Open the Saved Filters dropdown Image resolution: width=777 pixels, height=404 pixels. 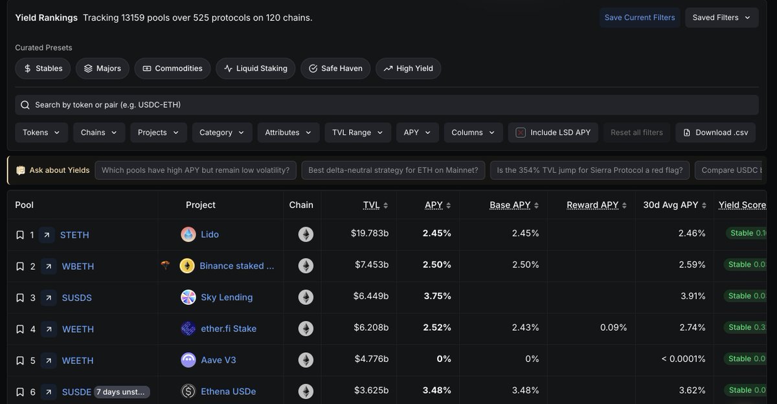click(x=721, y=17)
